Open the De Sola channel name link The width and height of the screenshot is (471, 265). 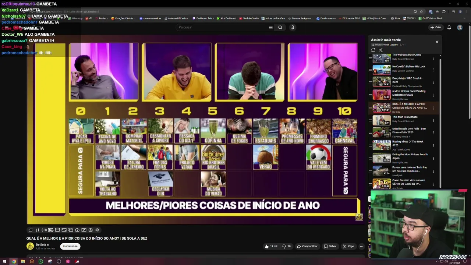click(x=41, y=245)
